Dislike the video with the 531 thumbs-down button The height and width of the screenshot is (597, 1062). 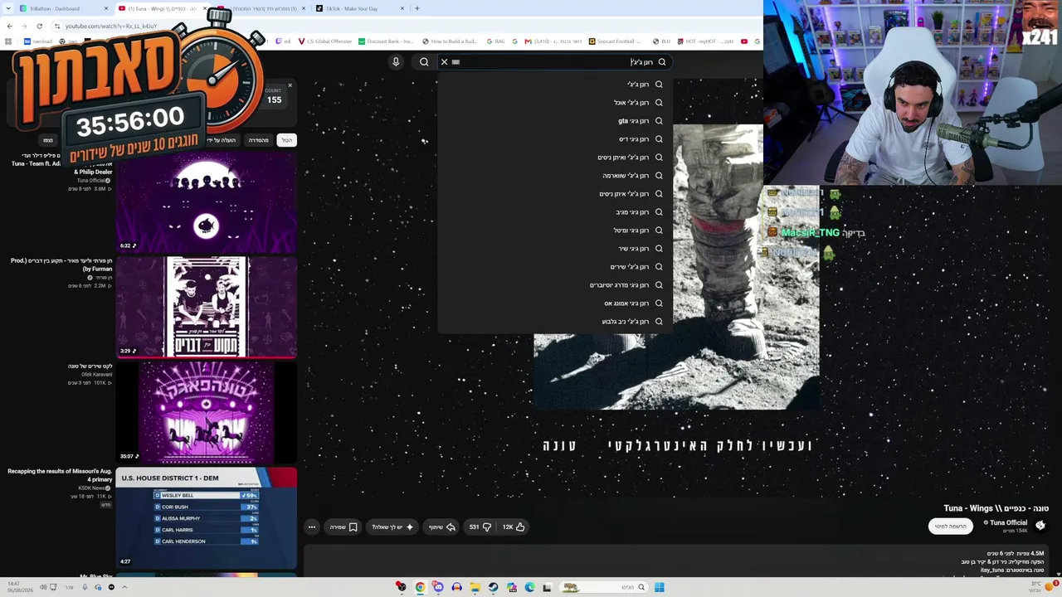tap(480, 527)
